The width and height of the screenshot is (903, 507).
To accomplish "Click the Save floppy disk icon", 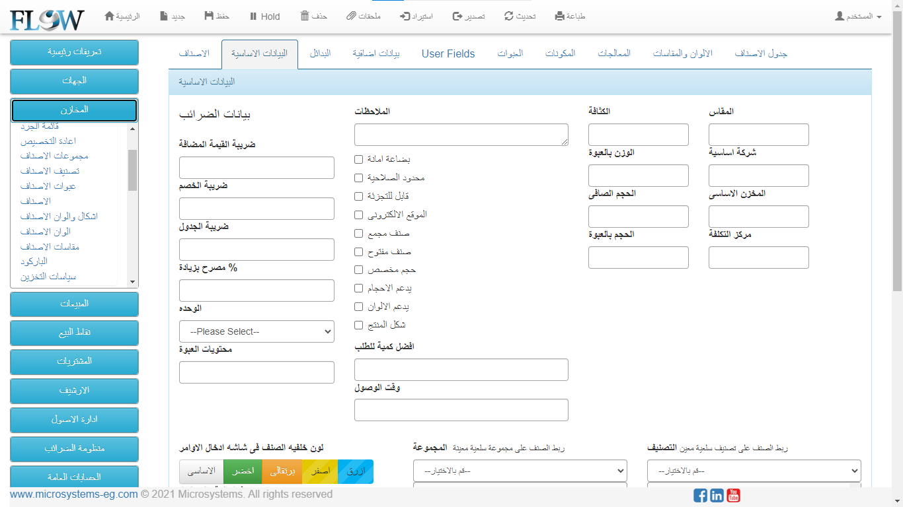I will click(x=209, y=16).
